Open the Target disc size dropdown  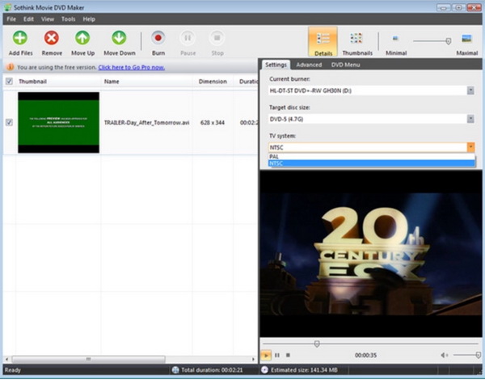(x=470, y=119)
